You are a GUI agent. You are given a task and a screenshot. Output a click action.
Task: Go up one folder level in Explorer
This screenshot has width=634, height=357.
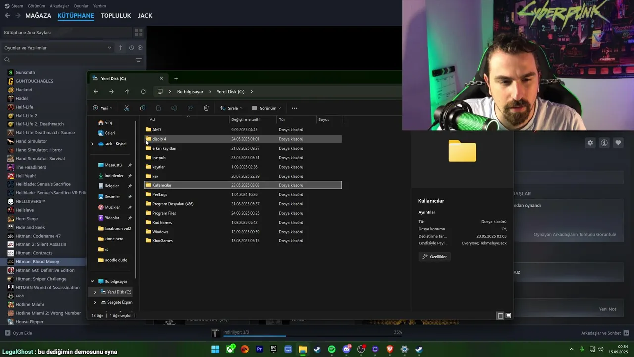[127, 91]
